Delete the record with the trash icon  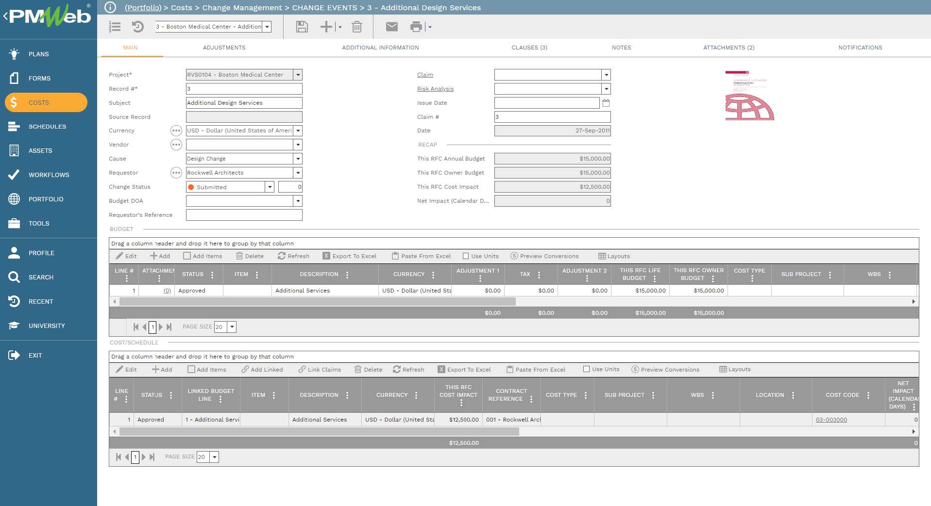(357, 27)
